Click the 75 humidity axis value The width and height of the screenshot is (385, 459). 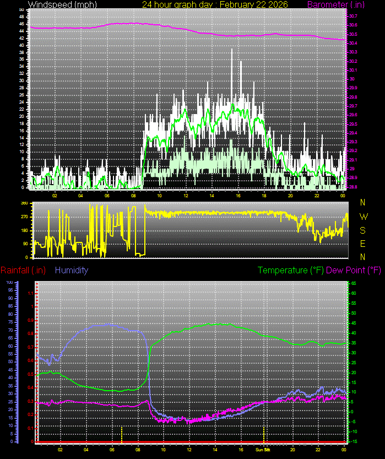pyautogui.click(x=10, y=322)
